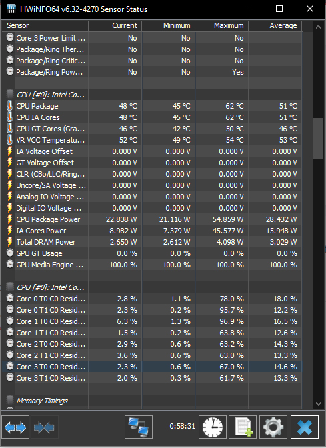326x448 pixels.
Task: Click the expand columns double-arrow button
Action: click(15, 427)
